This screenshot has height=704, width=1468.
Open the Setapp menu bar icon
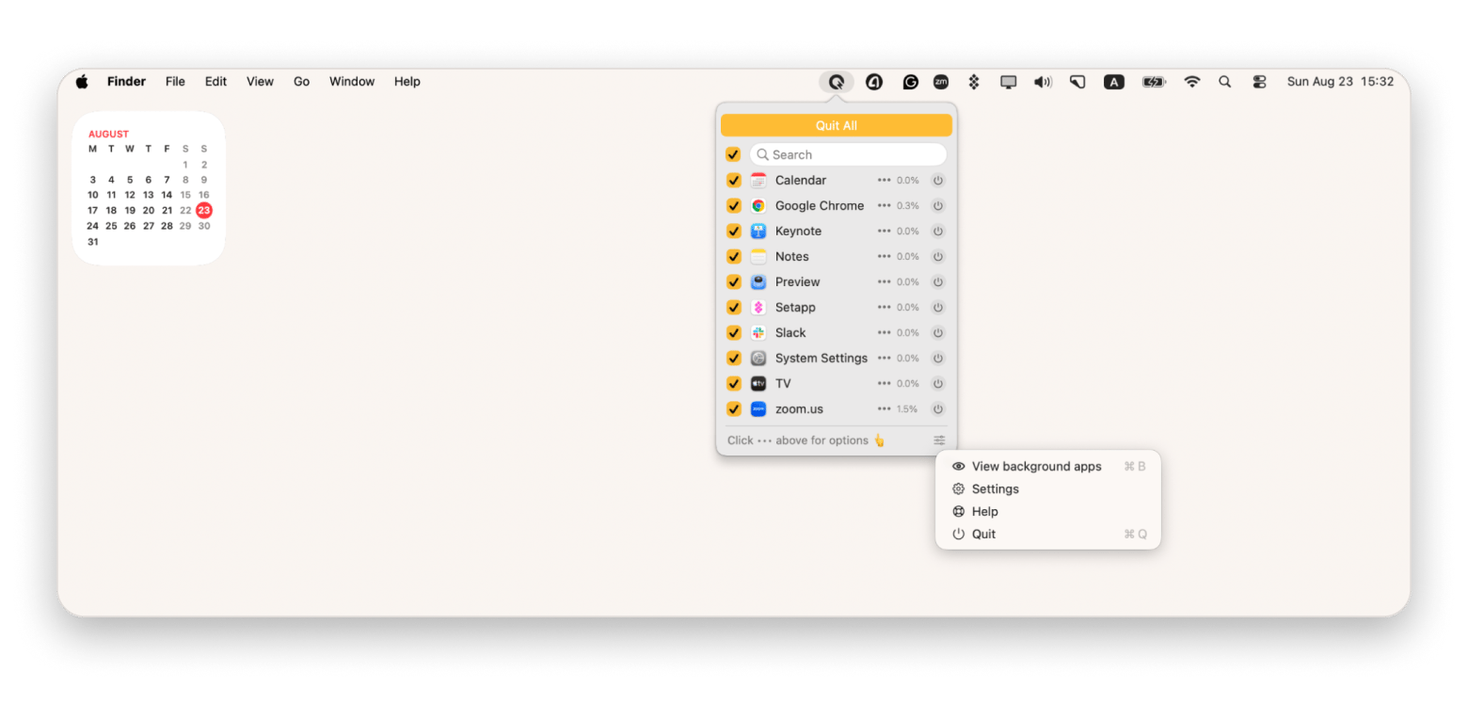point(974,82)
